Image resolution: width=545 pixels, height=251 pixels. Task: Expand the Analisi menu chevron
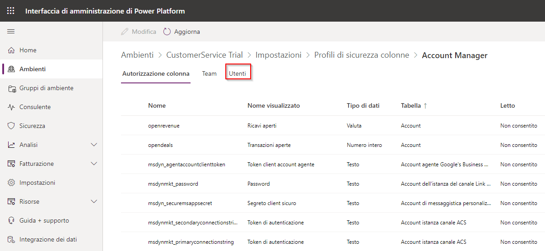click(94, 145)
